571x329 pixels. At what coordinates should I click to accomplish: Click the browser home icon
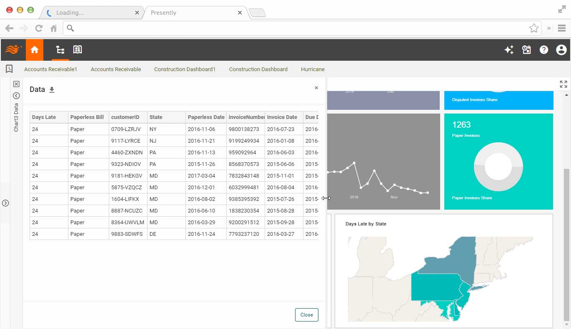coord(53,28)
